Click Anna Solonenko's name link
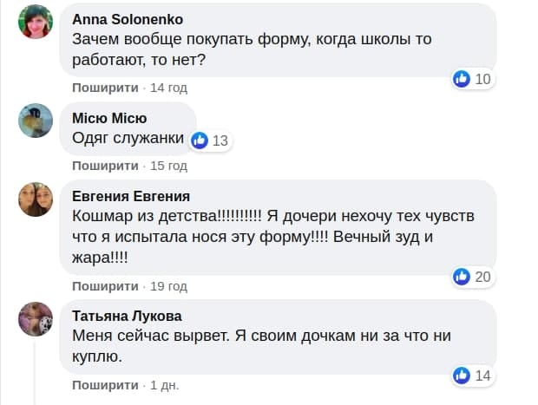The height and width of the screenshot is (405, 538). pos(128,18)
